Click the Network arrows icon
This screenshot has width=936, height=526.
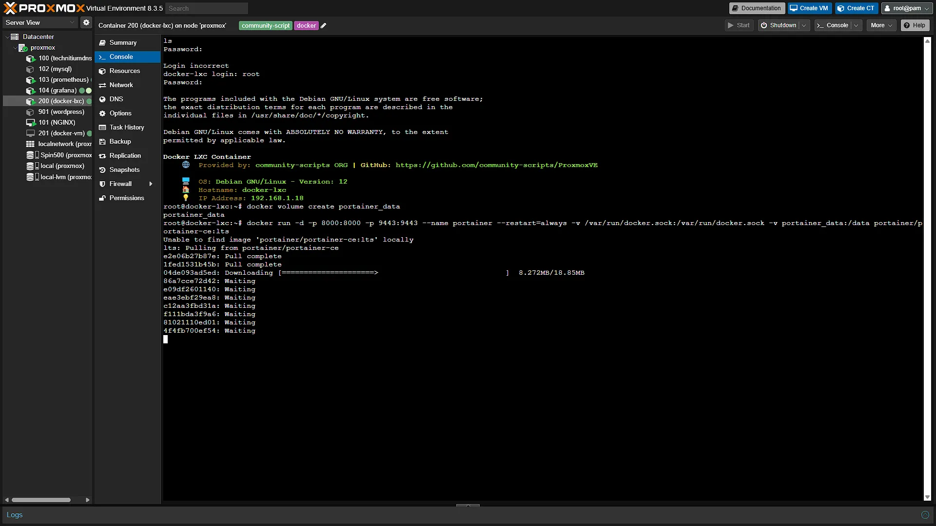click(102, 85)
